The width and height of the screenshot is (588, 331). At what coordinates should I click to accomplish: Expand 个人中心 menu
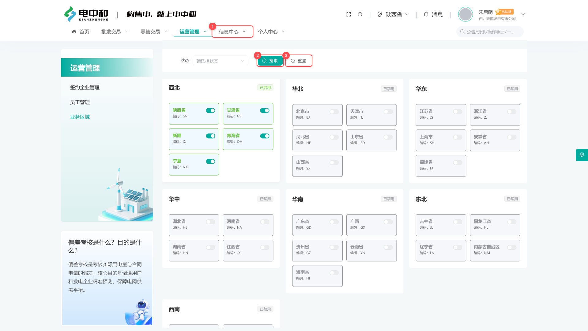click(271, 32)
